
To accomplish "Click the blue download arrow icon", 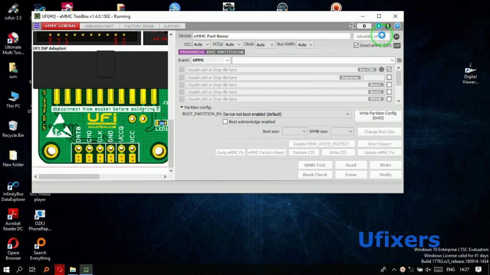I will click(x=379, y=26).
